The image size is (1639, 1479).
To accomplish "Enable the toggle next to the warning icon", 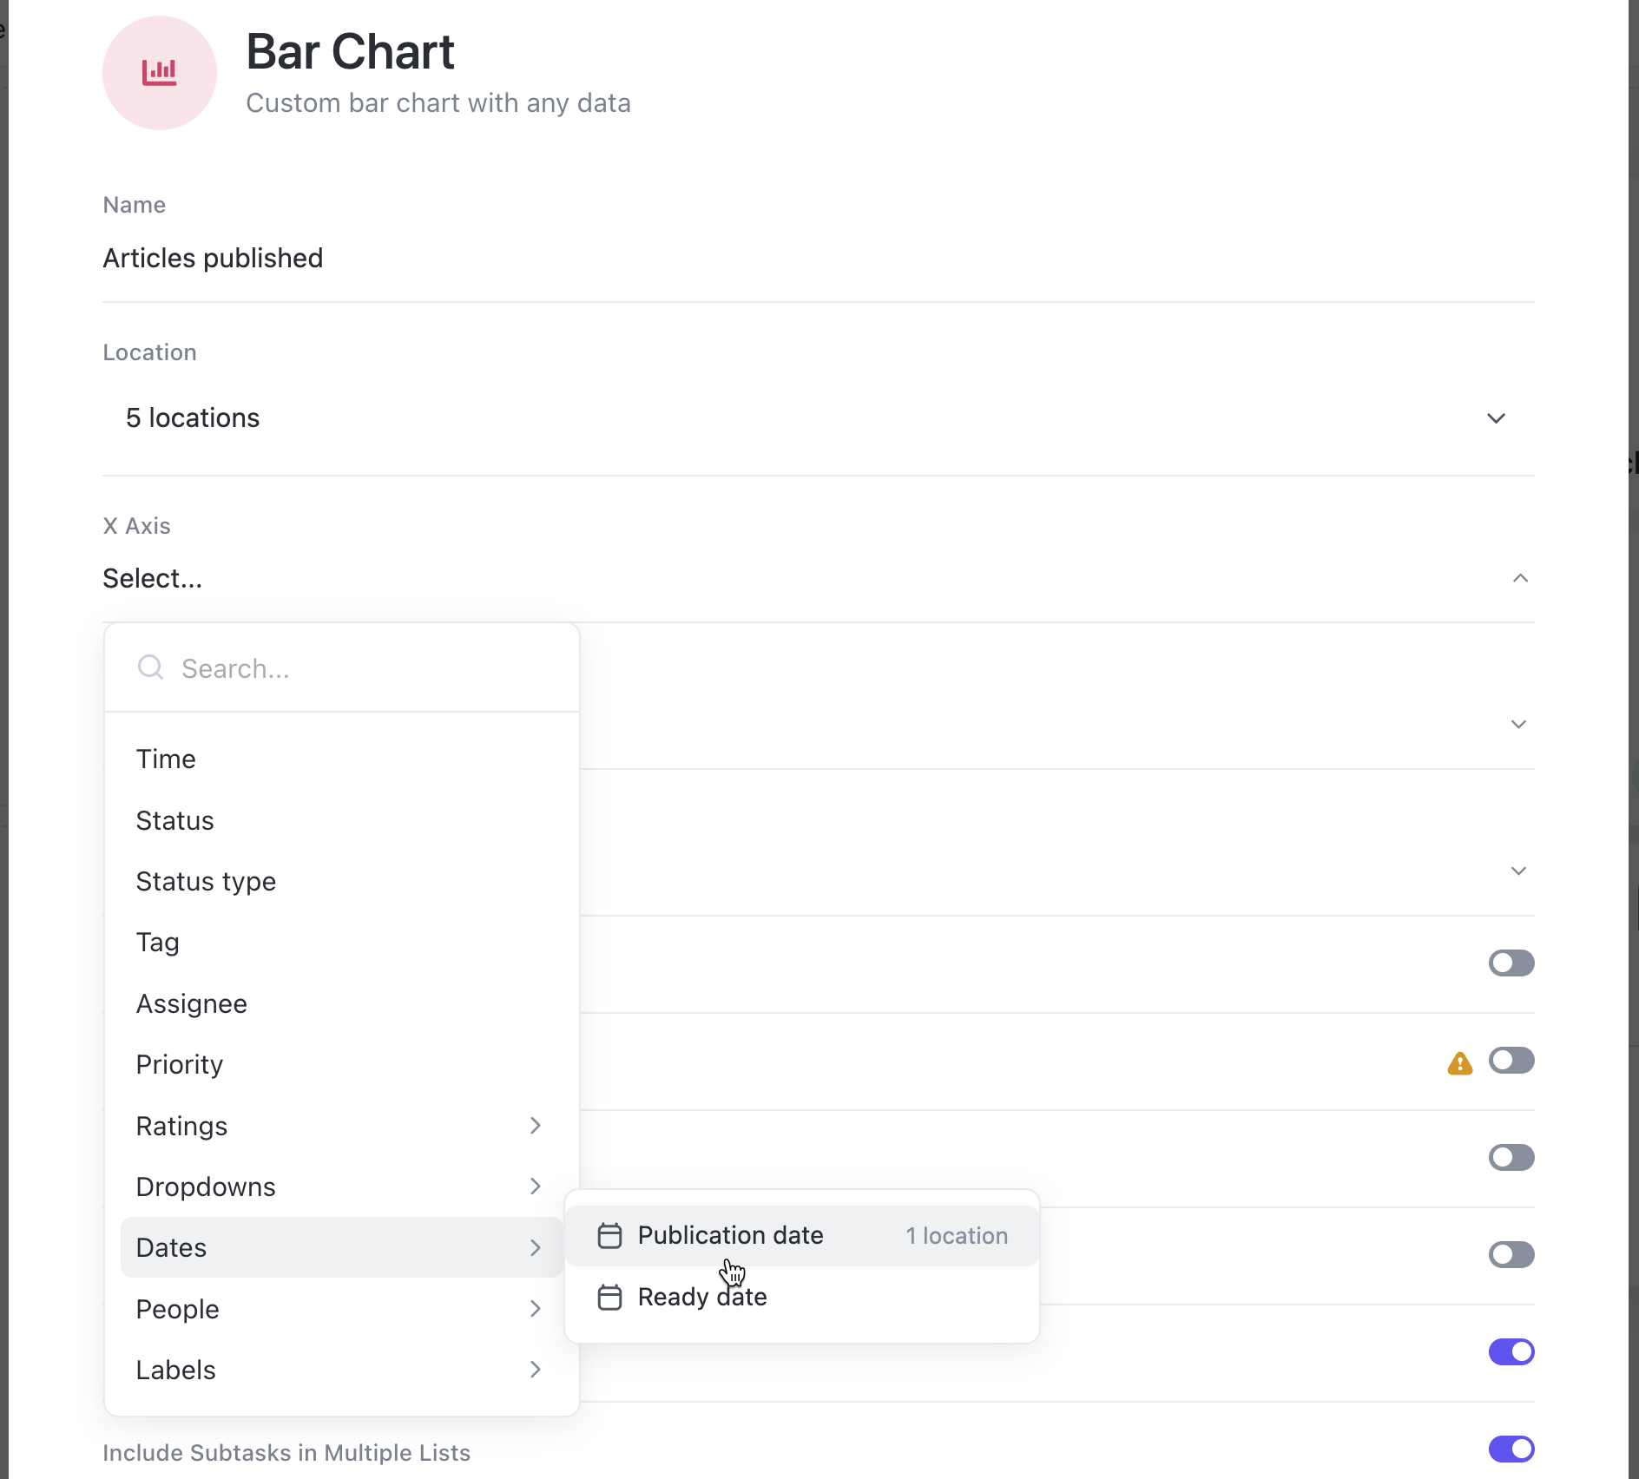I will click(1511, 1060).
